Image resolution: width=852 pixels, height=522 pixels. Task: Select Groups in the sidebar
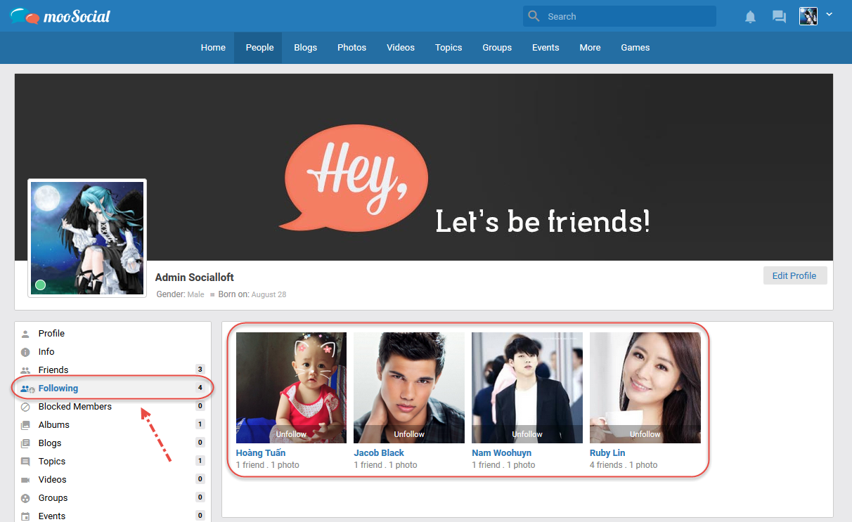point(53,498)
